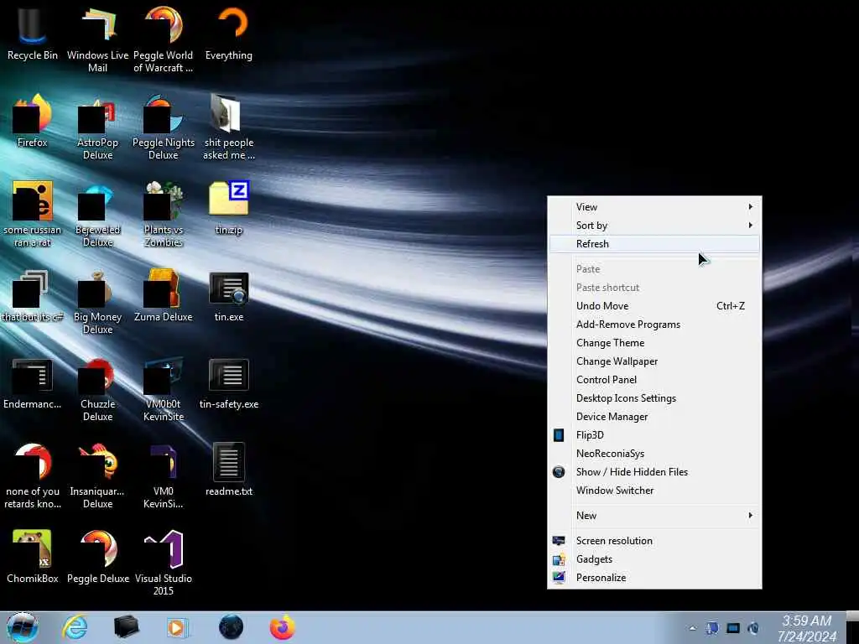Select the ChomikBox desktop icon
Viewport: 859px width, 644px height.
coord(33,556)
